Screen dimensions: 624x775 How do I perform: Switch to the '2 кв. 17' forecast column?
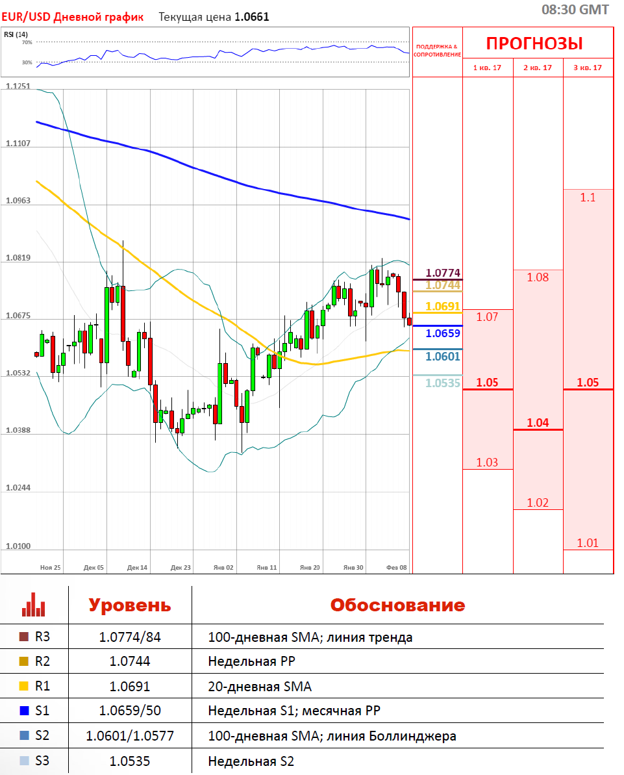tap(538, 68)
